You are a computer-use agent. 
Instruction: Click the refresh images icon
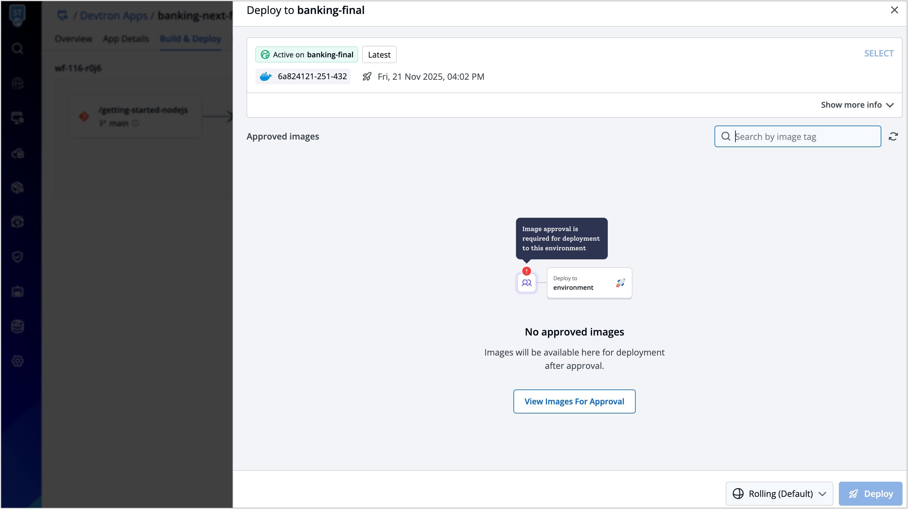(893, 137)
